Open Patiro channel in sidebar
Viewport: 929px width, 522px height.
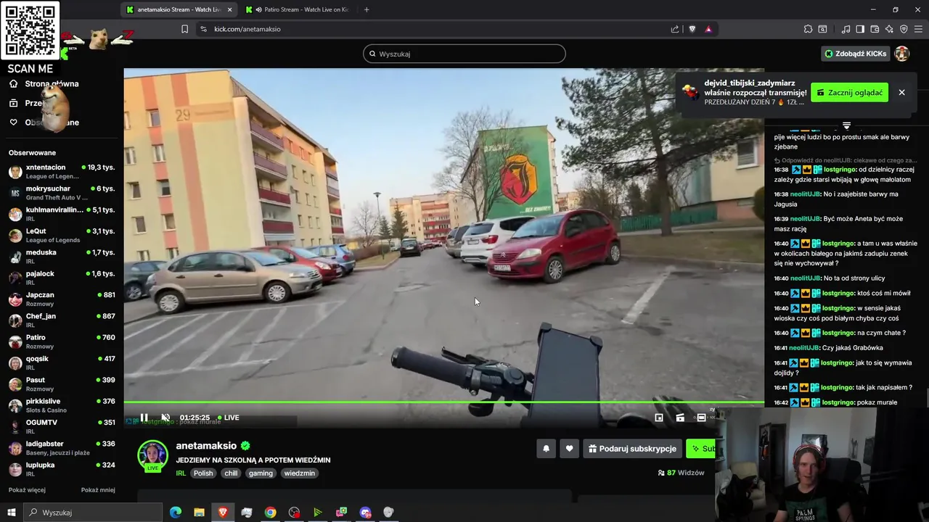[62, 341]
